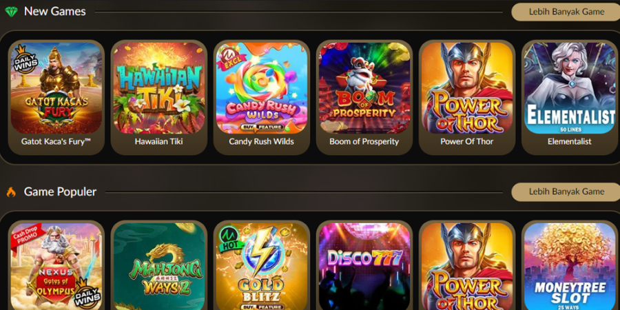The height and width of the screenshot is (310, 620).
Task: Open Nexus Gates of Olympus game
Action: pyautogui.click(x=56, y=266)
